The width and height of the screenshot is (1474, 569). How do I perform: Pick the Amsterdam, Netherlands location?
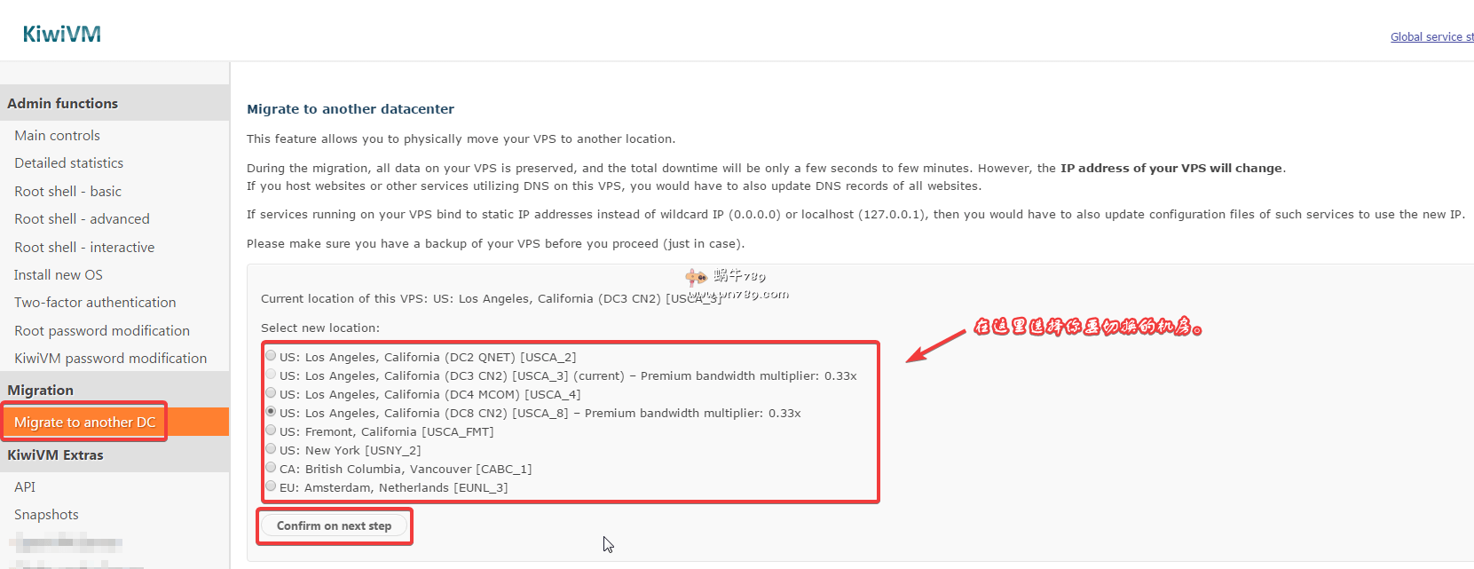(x=271, y=486)
